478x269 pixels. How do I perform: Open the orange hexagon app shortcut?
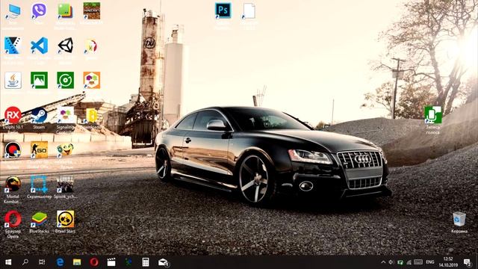click(91, 81)
